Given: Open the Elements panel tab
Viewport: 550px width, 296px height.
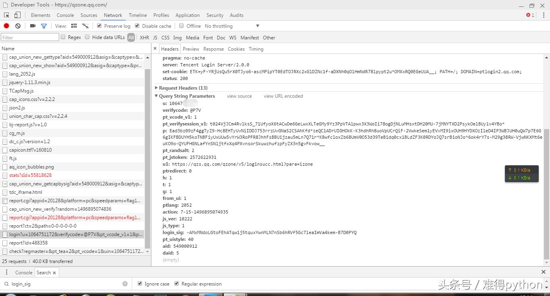Looking at the screenshot, I should point(41,15).
